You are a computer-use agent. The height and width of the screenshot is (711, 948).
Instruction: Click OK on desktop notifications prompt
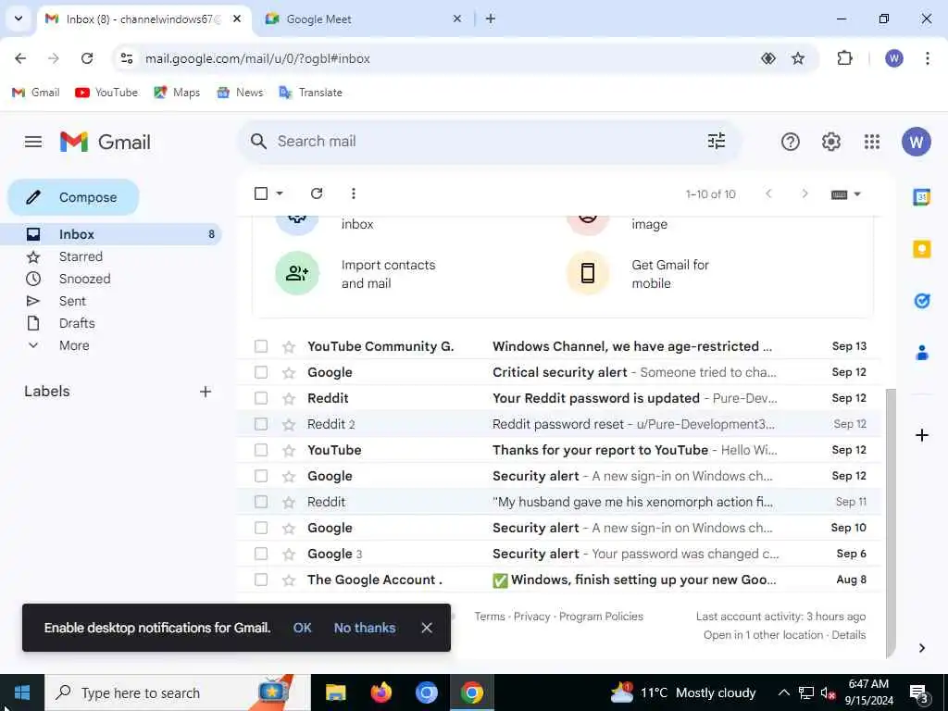click(303, 628)
